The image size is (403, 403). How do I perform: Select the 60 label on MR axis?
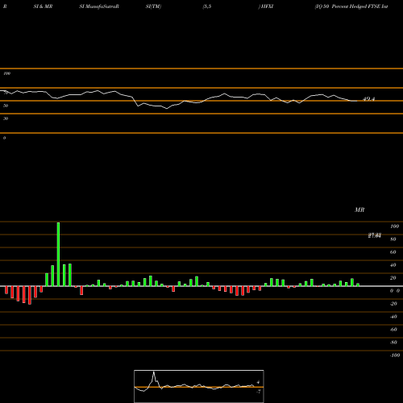393,252
